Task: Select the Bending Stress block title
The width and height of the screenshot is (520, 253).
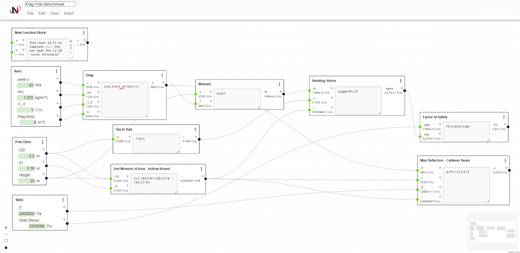Action: (x=324, y=81)
